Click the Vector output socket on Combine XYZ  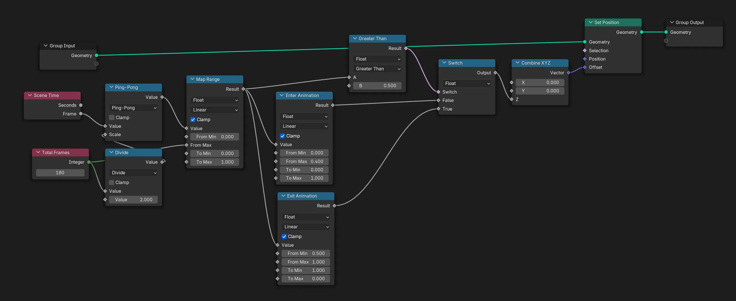tap(568, 73)
